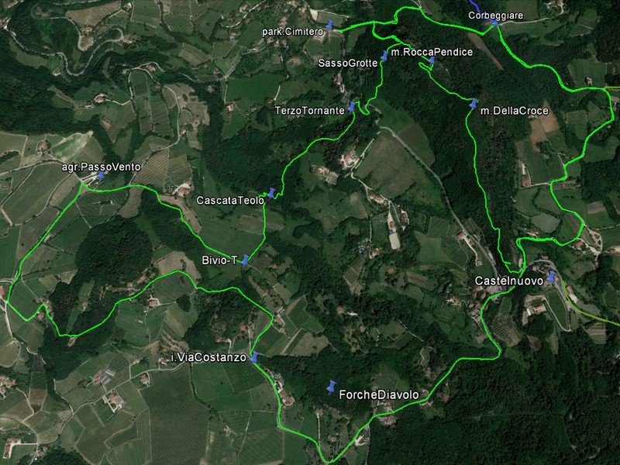This screenshot has height=465, width=620.
Task: Click the ForcheDiavolo text label
Action: pyautogui.click(x=379, y=394)
